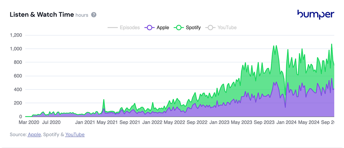Click the 1,200 y-axis label
This screenshot has width=344, height=148.
tap(16, 35)
